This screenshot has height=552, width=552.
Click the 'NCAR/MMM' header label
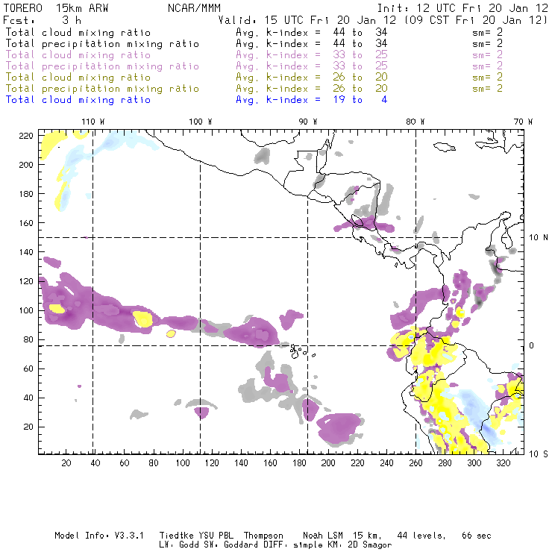(195, 8)
